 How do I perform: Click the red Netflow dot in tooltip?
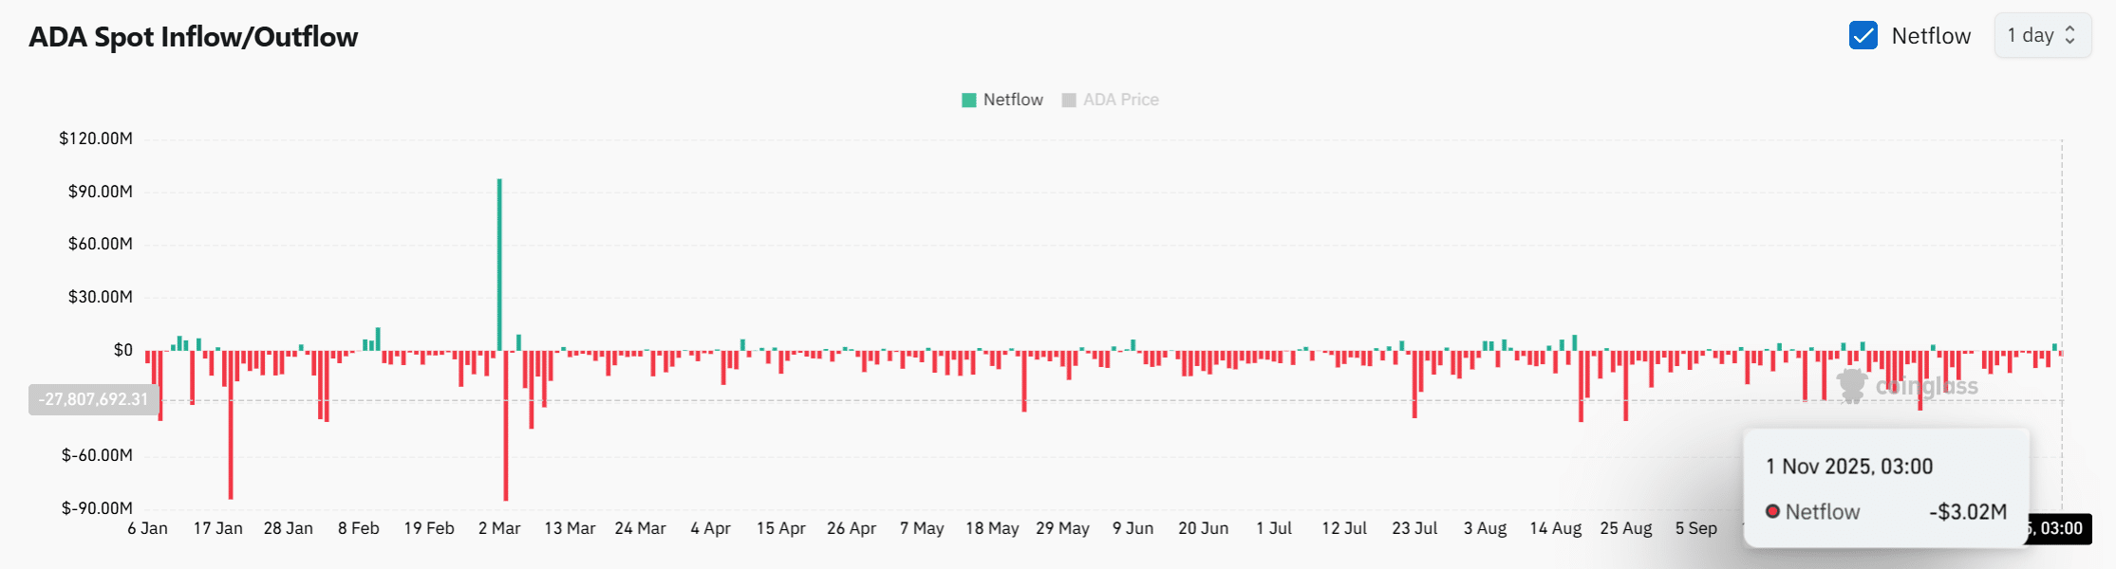click(1772, 512)
